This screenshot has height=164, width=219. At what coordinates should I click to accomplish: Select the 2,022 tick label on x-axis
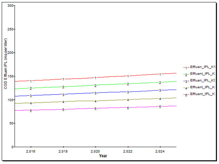point(128,151)
